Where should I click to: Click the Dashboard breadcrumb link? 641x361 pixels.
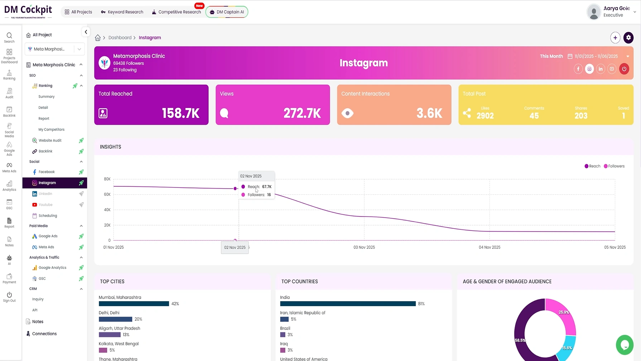coord(120,38)
